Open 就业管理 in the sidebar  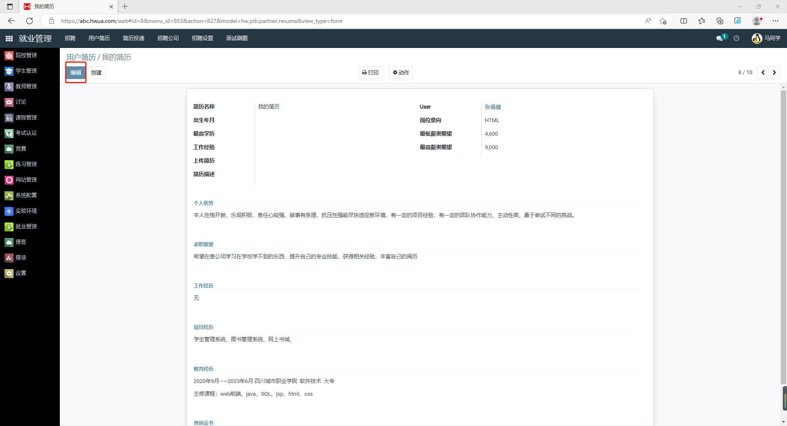(21, 227)
